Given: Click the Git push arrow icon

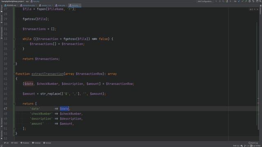Looking at the screenshot, I should pyautogui.click(x=246, y=1).
